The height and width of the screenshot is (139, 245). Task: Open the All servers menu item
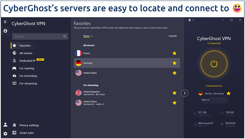26,53
